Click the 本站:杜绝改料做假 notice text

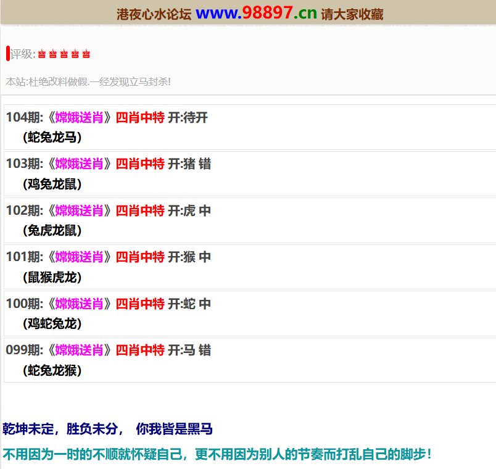point(88,81)
